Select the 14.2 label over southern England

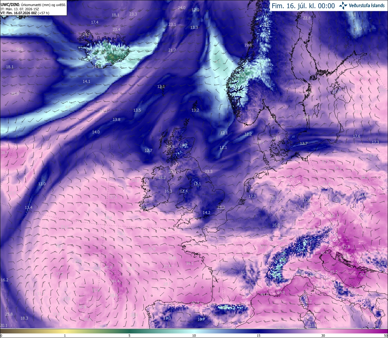coord(206,213)
